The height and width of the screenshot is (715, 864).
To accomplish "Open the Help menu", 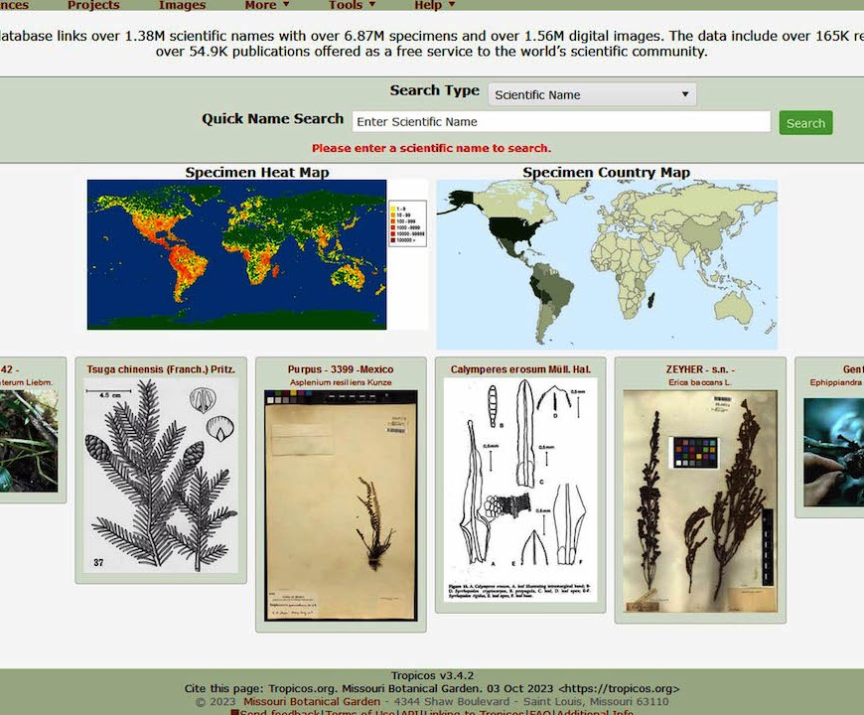I will [434, 5].
